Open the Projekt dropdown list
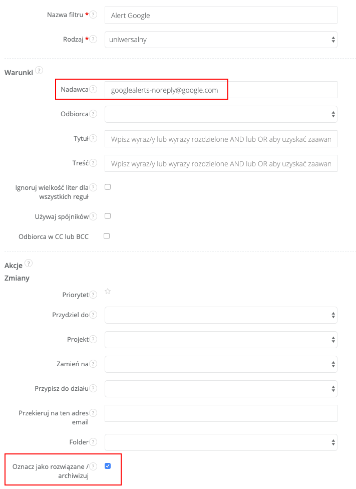 [x=221, y=340]
